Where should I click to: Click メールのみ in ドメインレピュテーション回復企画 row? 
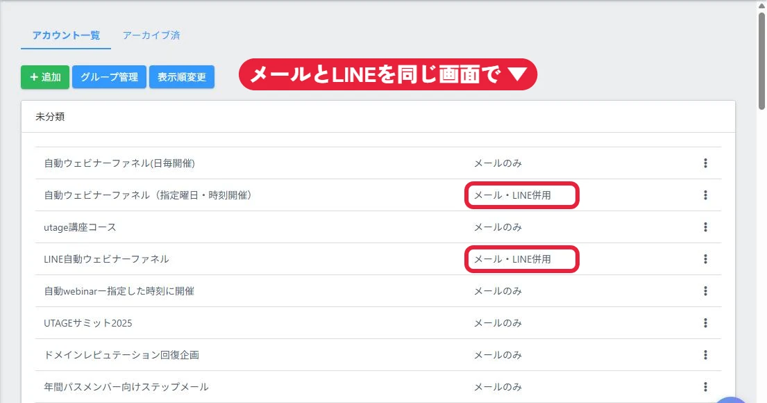(x=498, y=355)
